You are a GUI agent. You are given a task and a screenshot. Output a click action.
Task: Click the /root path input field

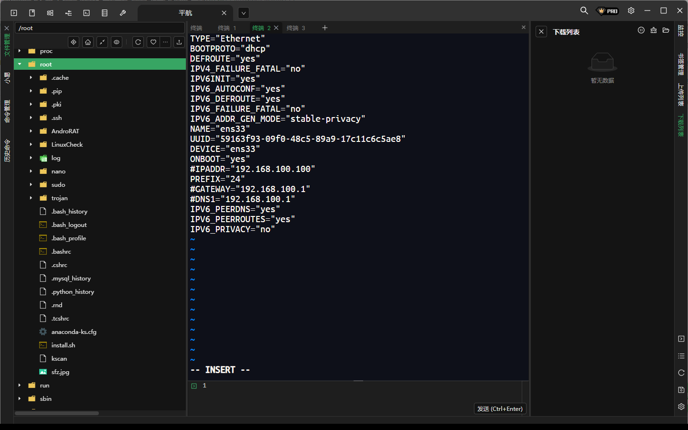pos(99,28)
